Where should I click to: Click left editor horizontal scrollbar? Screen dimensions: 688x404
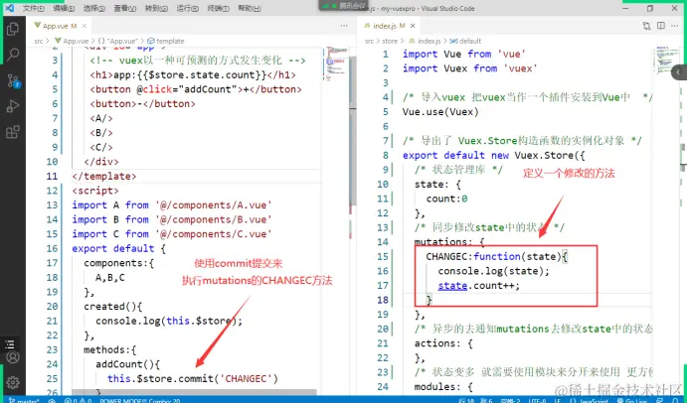point(194,391)
